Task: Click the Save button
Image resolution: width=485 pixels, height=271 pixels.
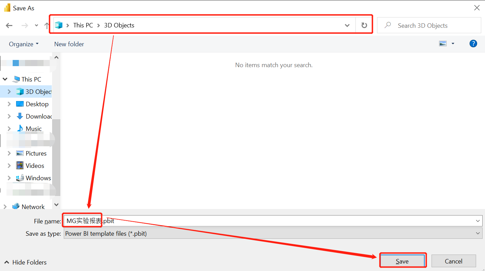Action: 403,261
